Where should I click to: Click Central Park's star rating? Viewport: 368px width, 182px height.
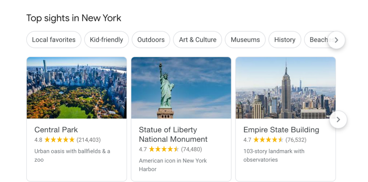coord(59,140)
